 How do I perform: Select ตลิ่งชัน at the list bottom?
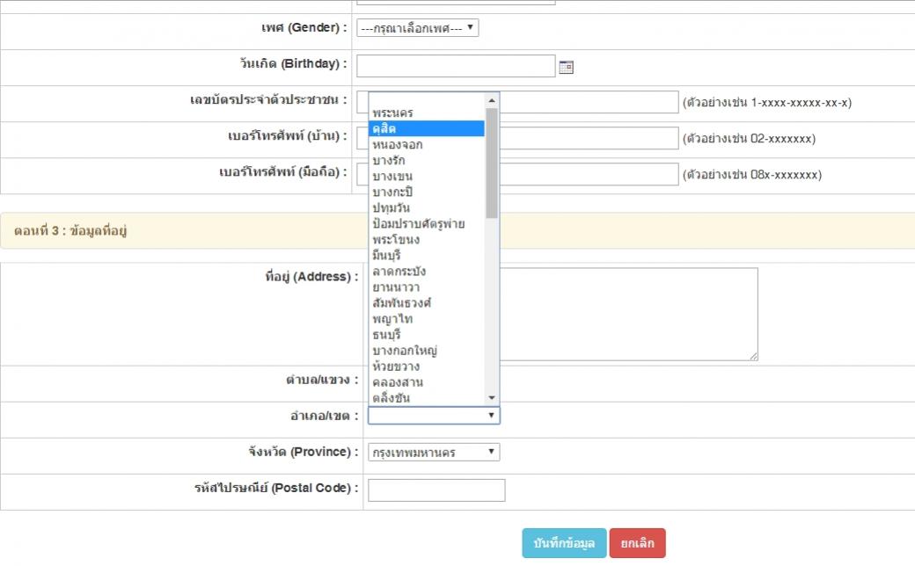pos(391,398)
